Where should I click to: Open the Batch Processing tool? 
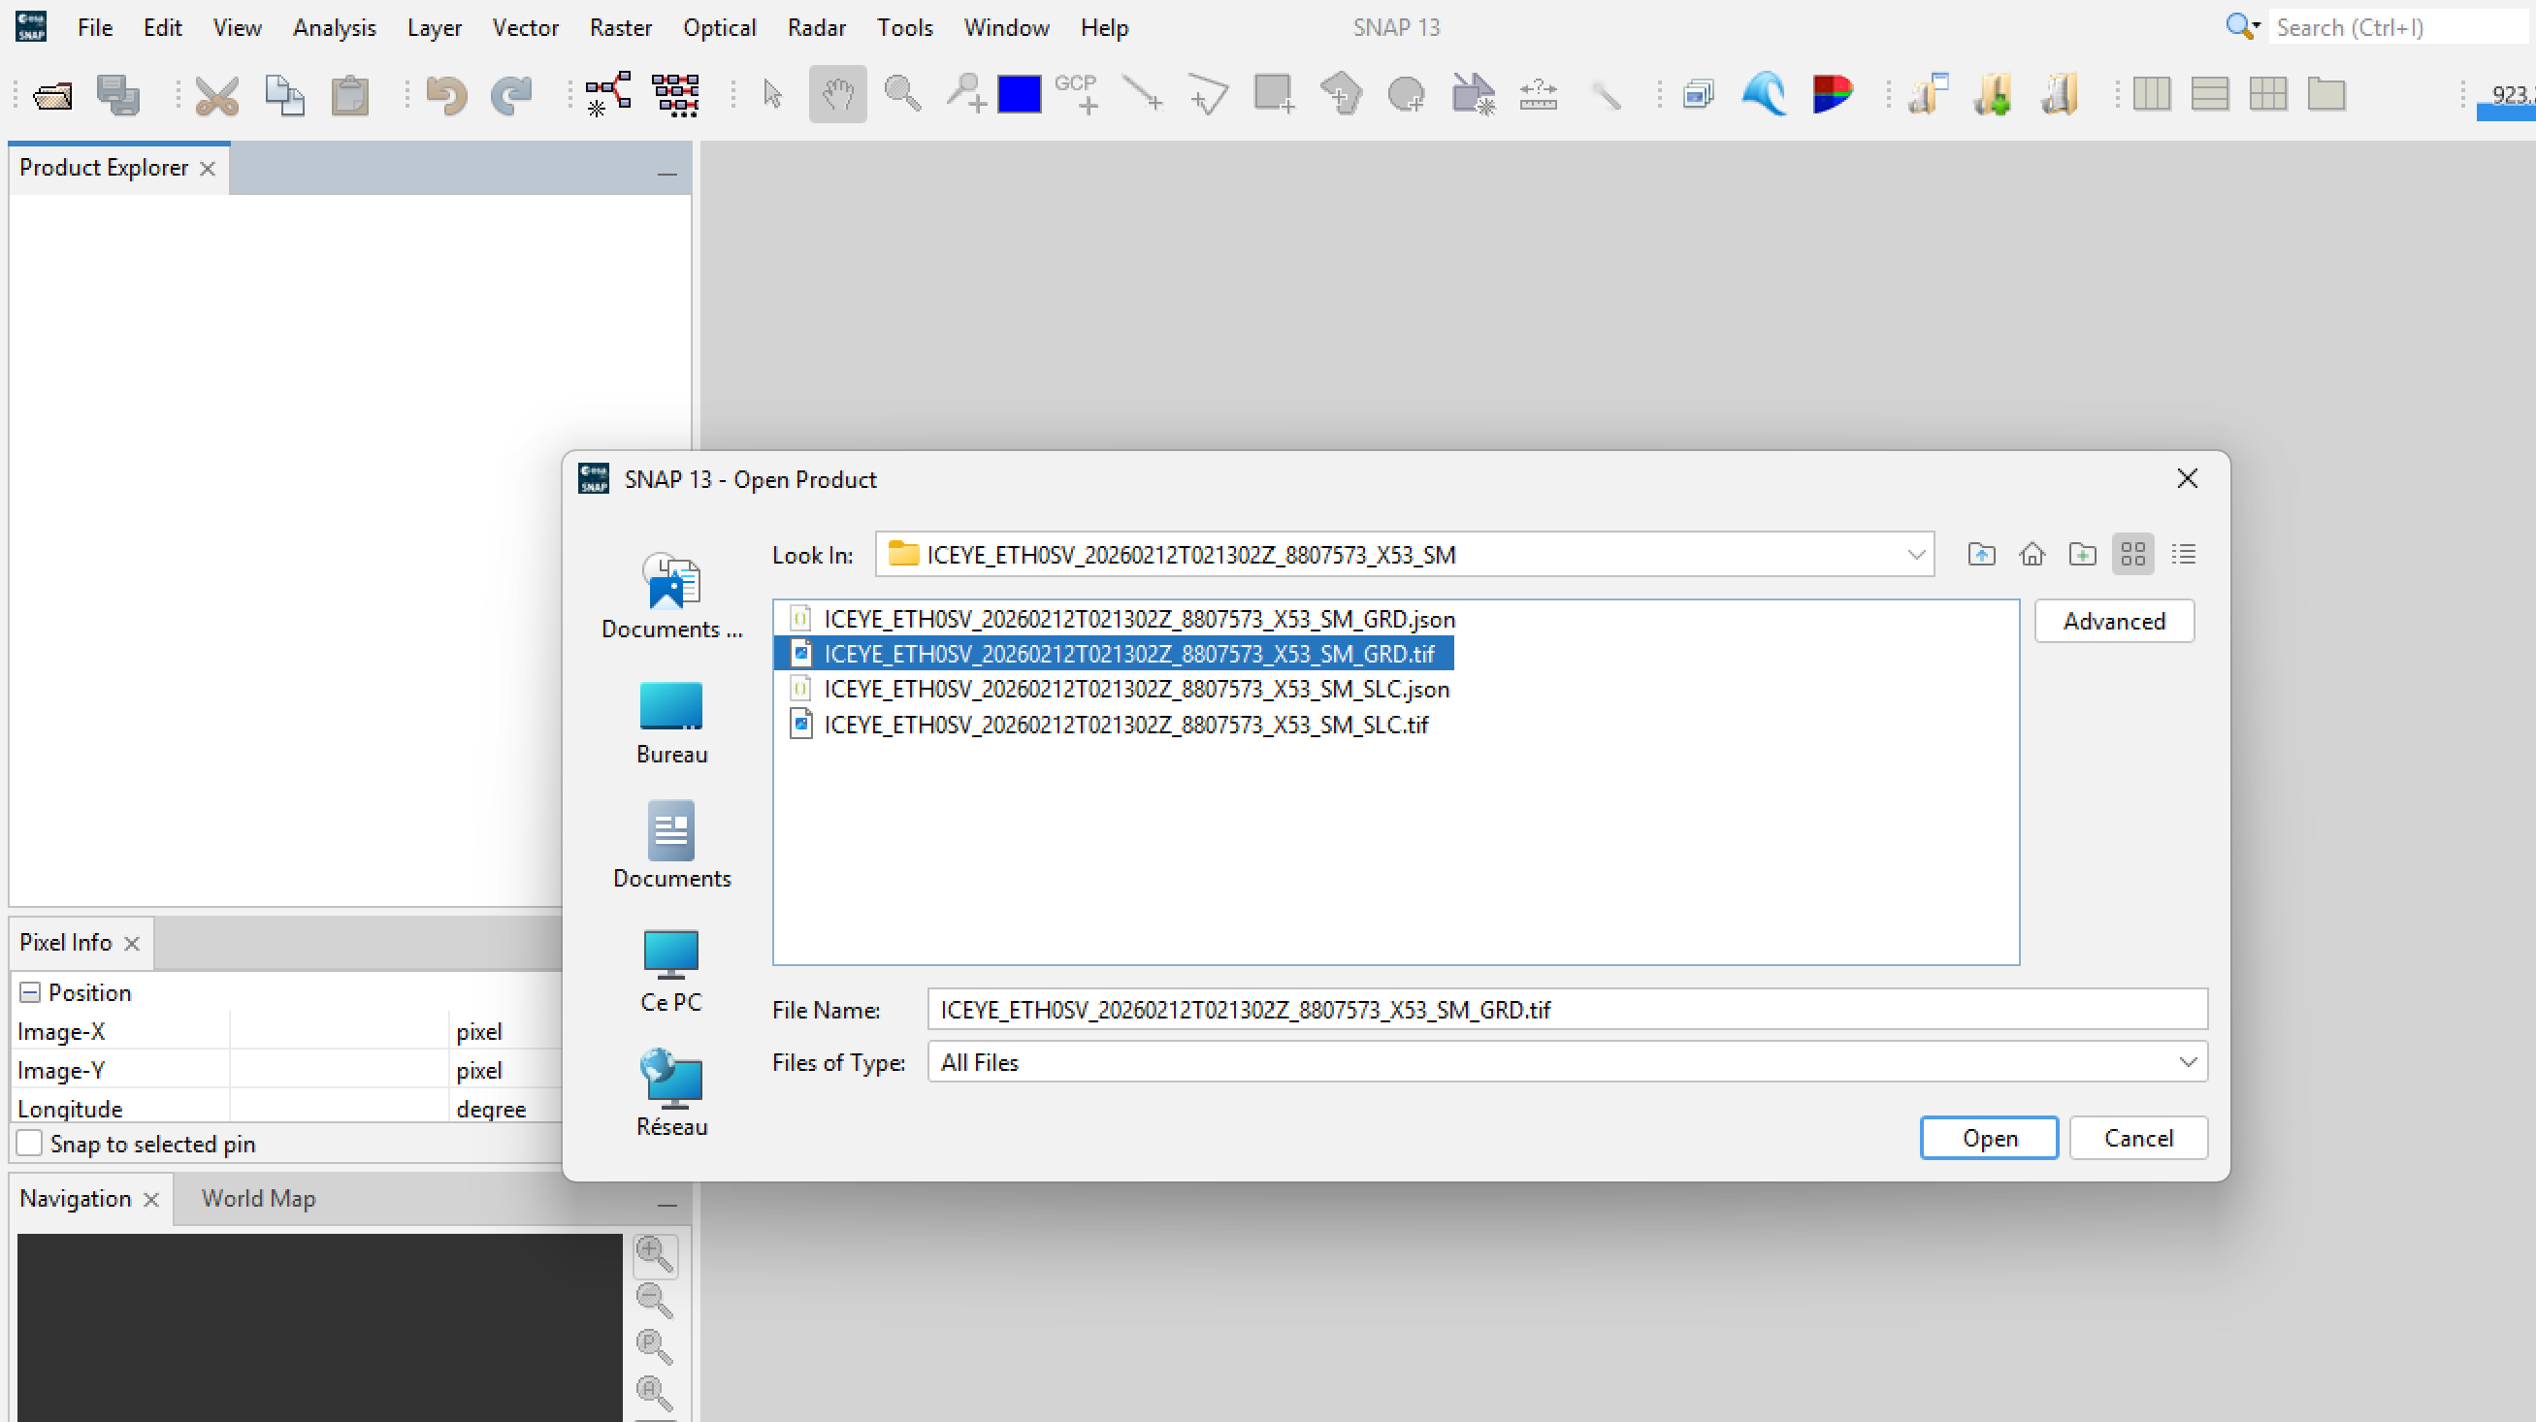coord(675,94)
